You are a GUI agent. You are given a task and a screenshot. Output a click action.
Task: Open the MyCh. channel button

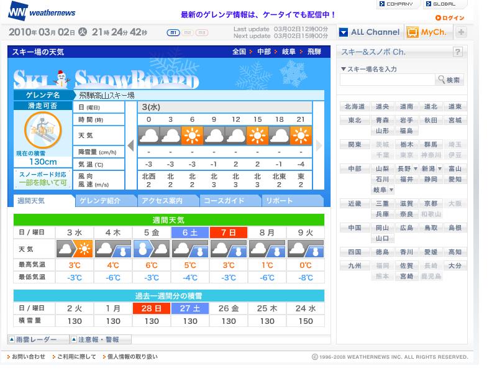(426, 32)
